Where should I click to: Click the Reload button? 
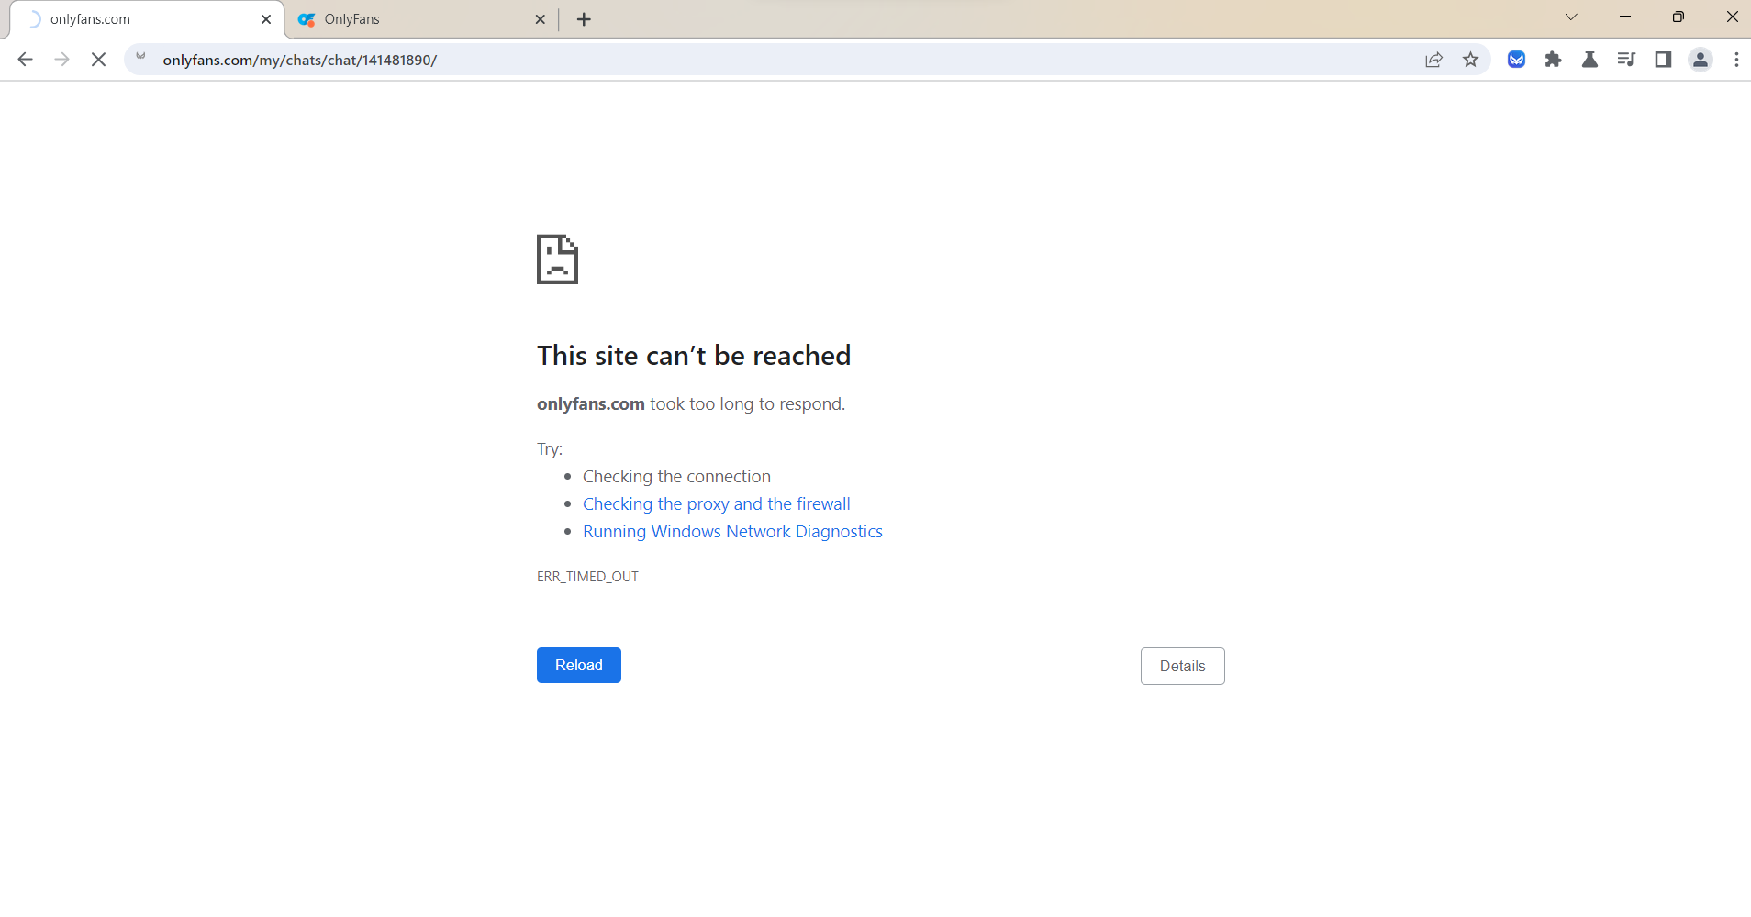tap(578, 666)
